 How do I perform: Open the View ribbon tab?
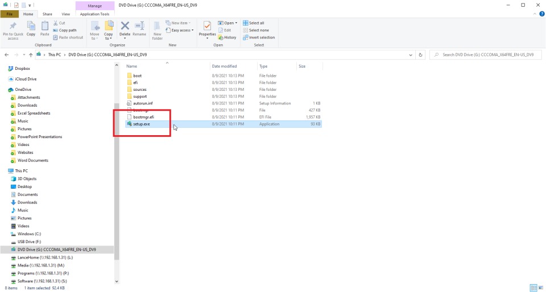pyautogui.click(x=66, y=14)
